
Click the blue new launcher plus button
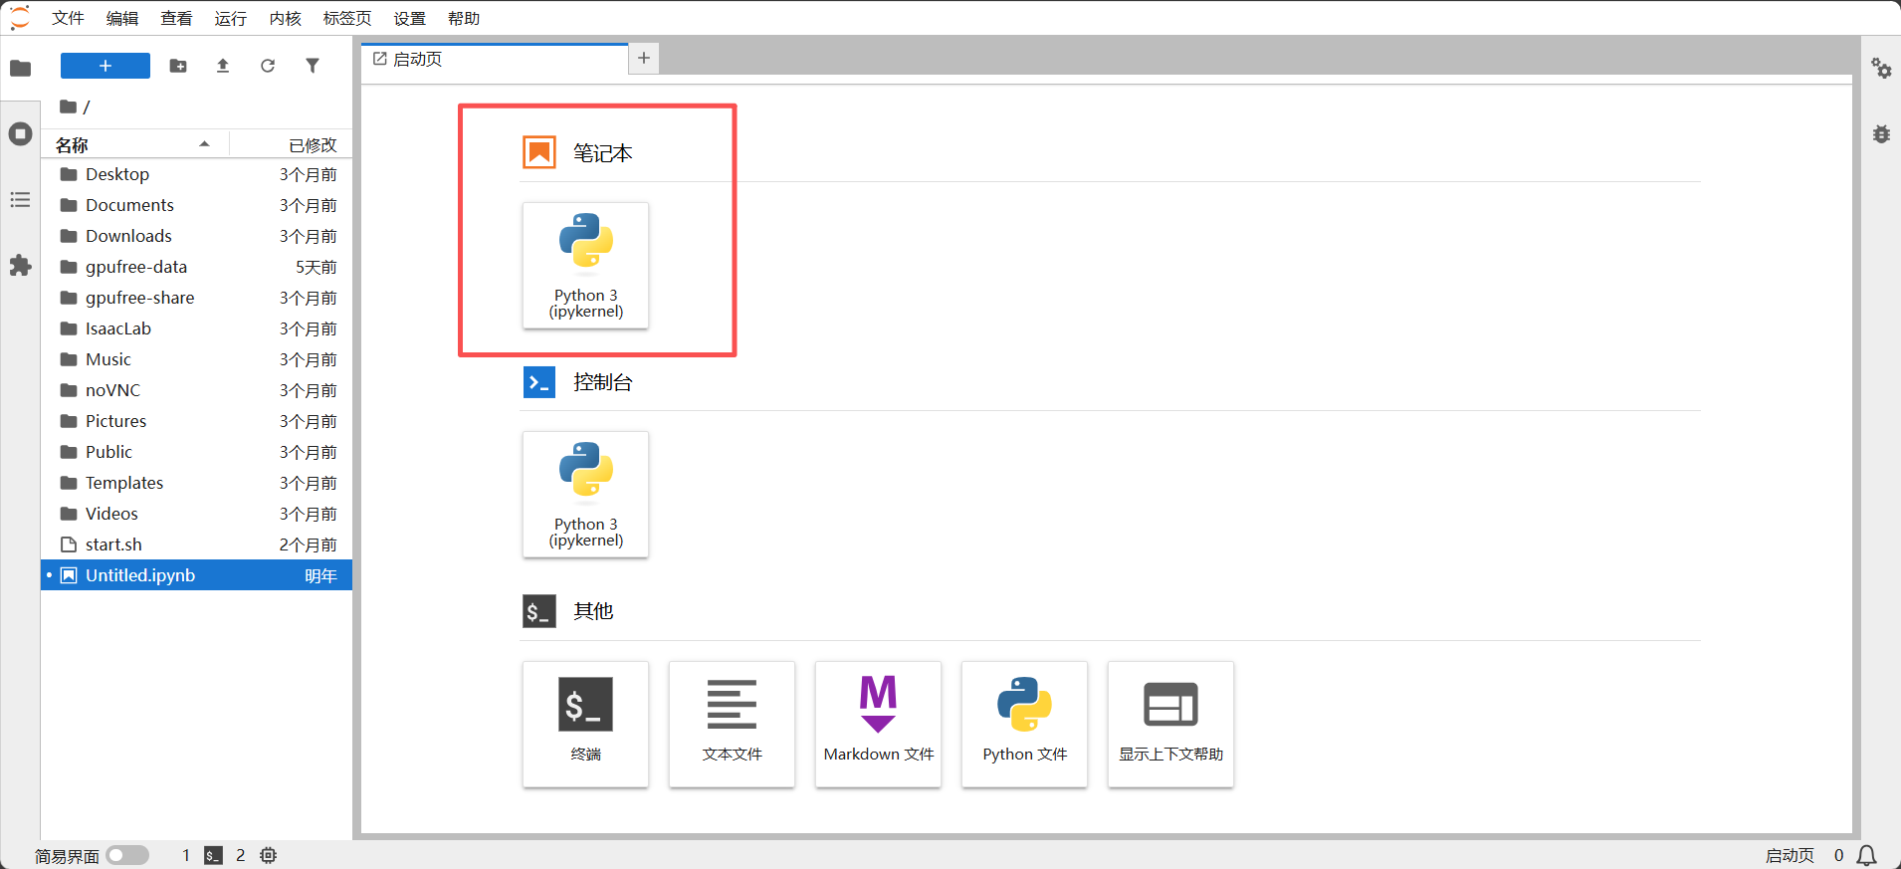[106, 66]
